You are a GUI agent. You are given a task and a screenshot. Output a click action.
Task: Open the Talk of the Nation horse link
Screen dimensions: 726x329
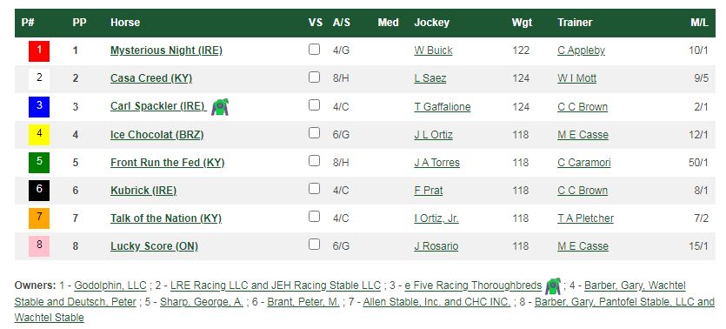click(x=166, y=218)
